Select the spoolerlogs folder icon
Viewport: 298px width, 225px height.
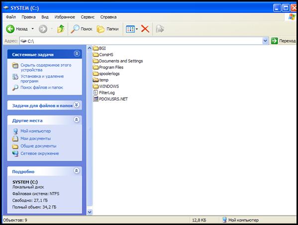(96, 74)
